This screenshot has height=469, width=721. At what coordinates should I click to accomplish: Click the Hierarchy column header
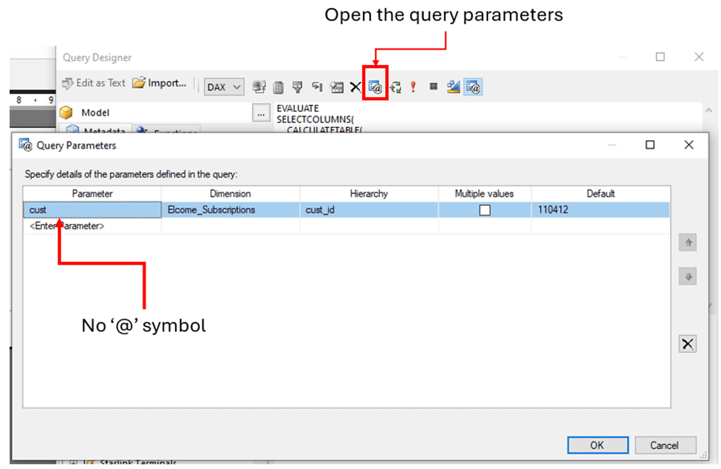pyautogui.click(x=369, y=194)
